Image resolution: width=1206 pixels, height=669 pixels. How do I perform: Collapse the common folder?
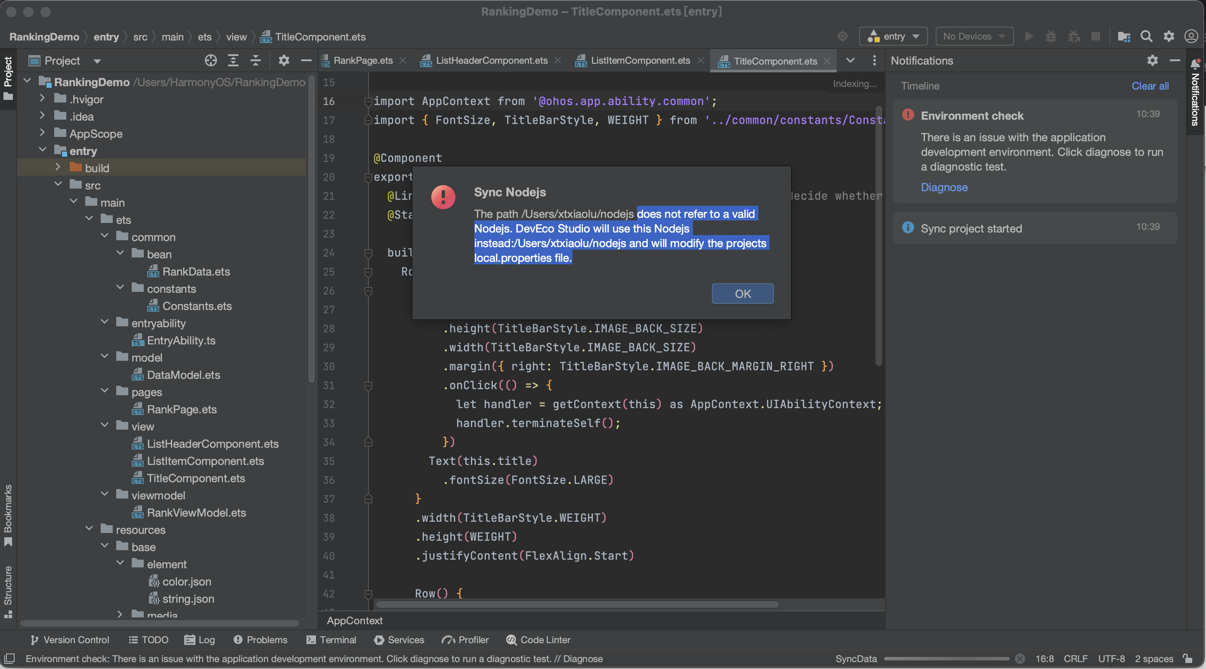[105, 236]
